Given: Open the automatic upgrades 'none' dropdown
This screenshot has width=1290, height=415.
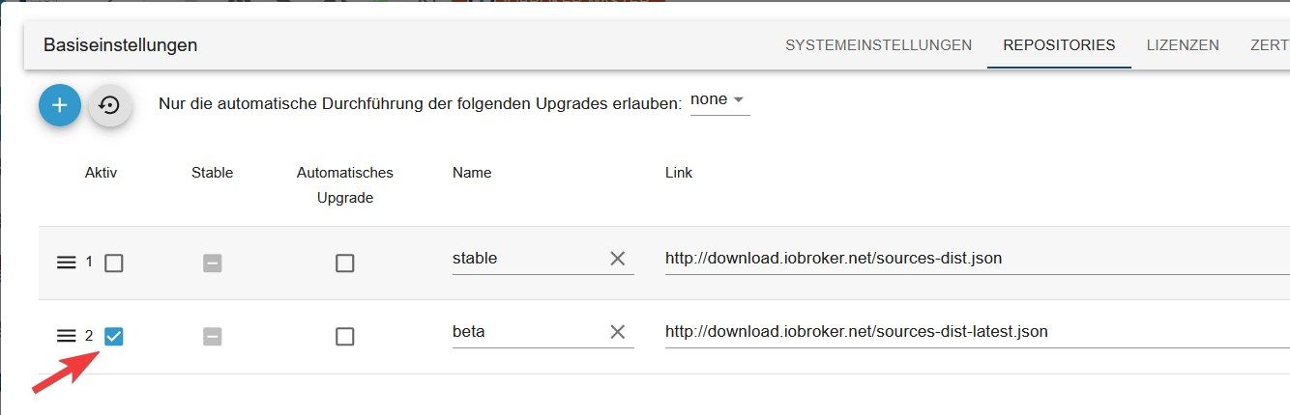Looking at the screenshot, I should [719, 100].
